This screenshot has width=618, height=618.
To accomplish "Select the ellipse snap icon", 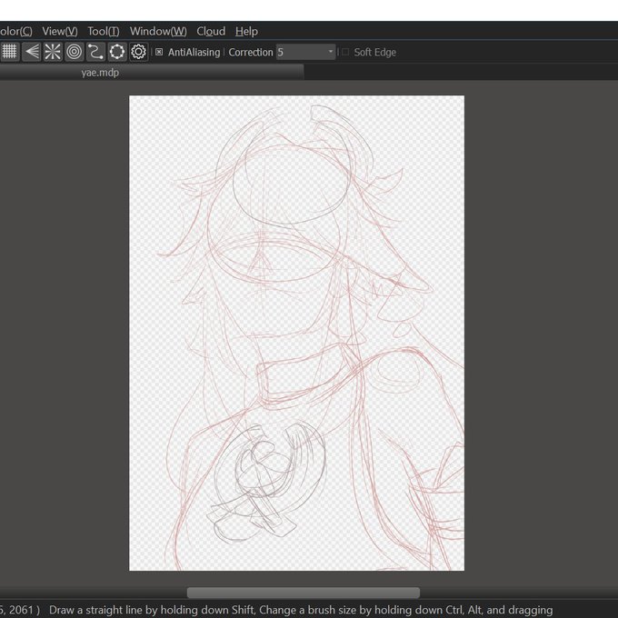I will point(117,52).
